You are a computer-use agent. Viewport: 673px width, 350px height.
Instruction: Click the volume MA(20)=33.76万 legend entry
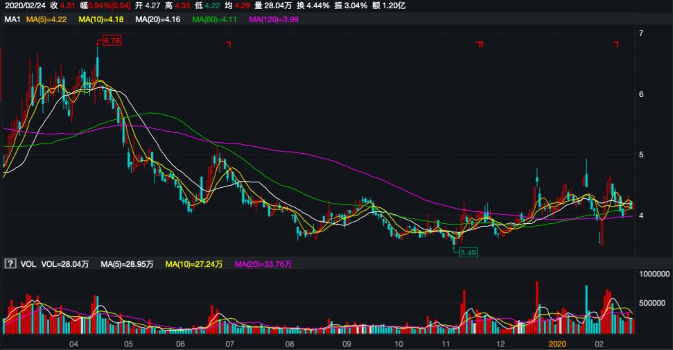pos(265,264)
